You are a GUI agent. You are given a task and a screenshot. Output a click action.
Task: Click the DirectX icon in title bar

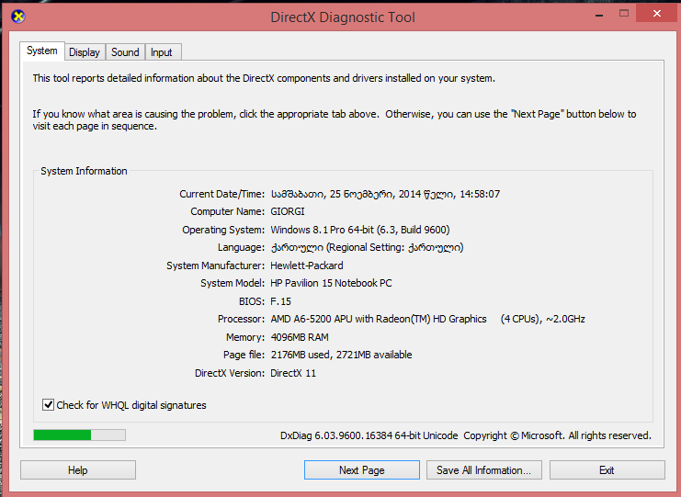[x=17, y=17]
